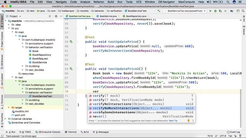Viewport: 246px width, 138px height.
Task: Open the TODO tool window
Action: pyautogui.click(x=25, y=132)
